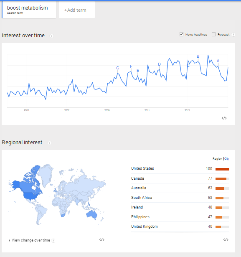This screenshot has height=257, width=241.
Task: Select the Region view tab
Action: pyautogui.click(x=217, y=158)
